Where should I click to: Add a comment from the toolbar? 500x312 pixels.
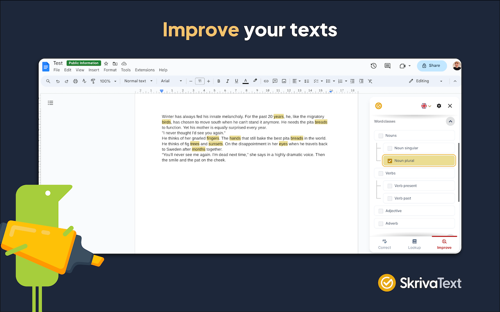click(x=275, y=81)
